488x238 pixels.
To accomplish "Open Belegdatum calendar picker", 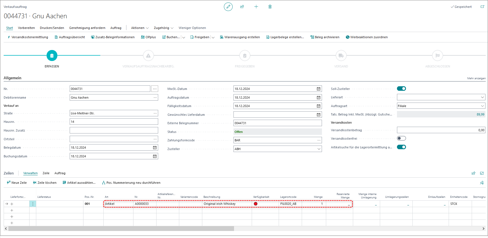I will click(155, 148).
